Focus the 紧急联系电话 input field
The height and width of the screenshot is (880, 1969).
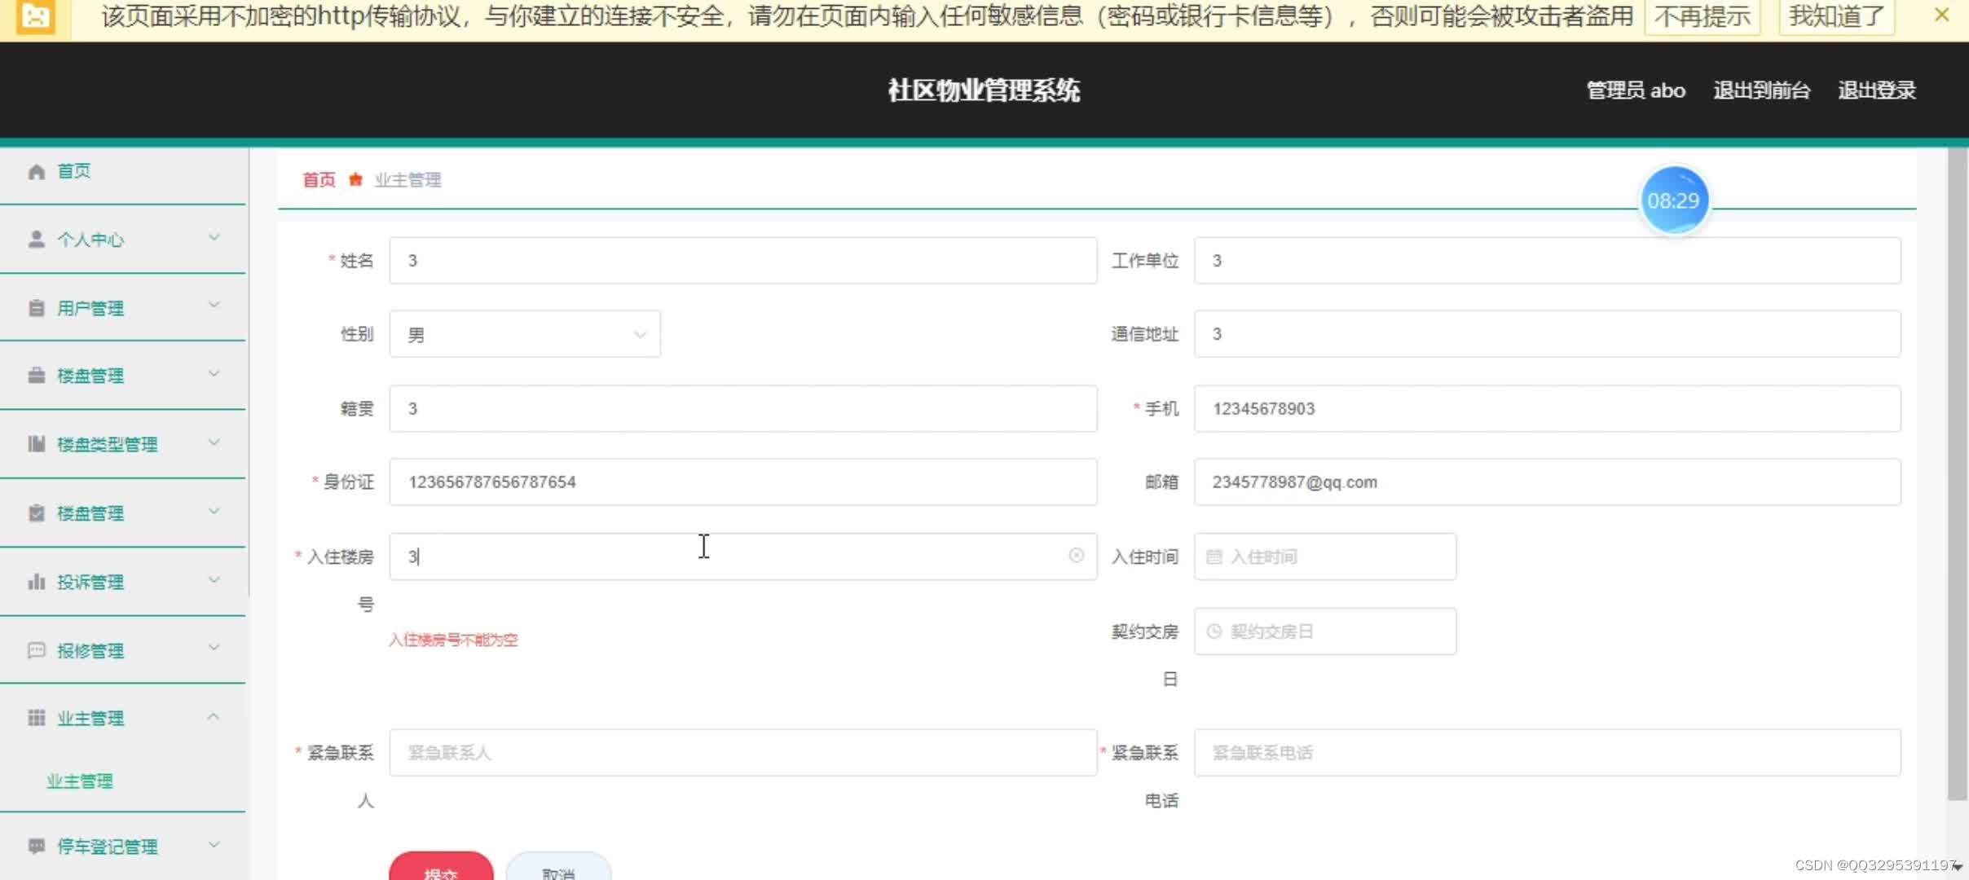tap(1548, 752)
